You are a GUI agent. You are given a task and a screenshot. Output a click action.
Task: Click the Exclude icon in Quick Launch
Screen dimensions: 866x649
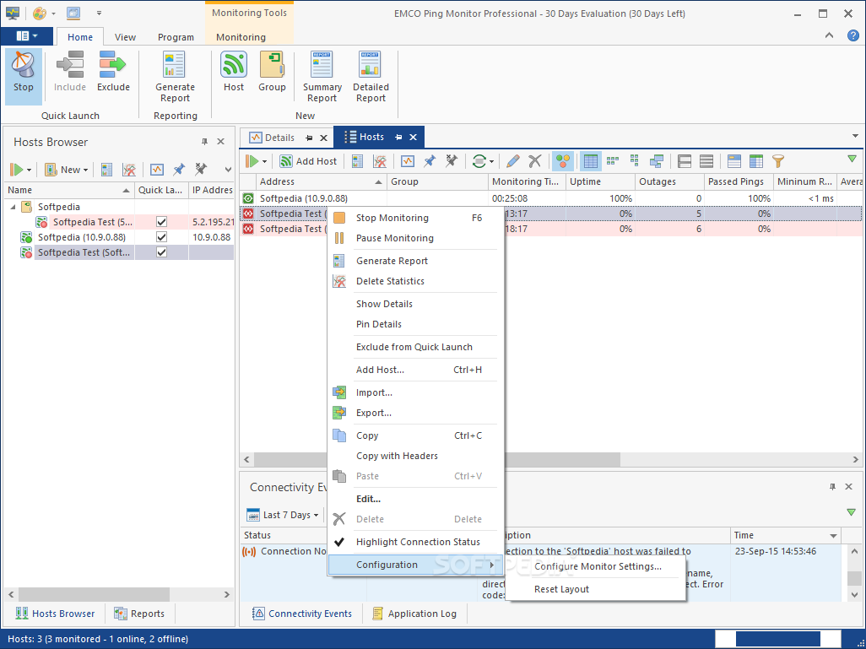[x=113, y=72]
